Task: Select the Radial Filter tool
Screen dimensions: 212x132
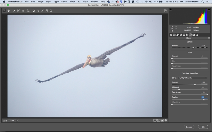Action: 51,11
